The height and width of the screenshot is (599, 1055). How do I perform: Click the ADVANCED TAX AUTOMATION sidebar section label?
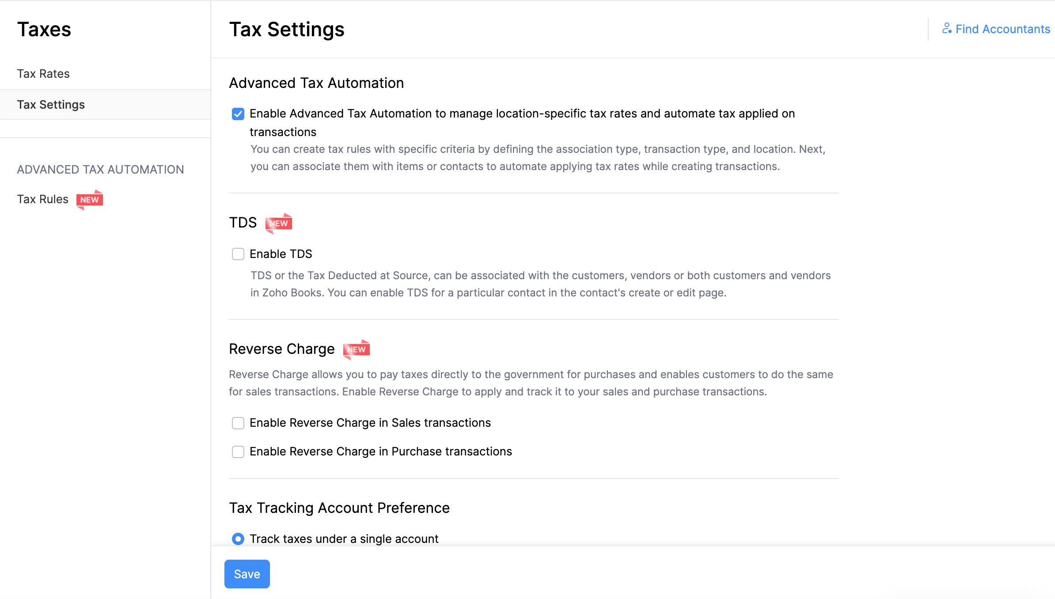(x=100, y=170)
